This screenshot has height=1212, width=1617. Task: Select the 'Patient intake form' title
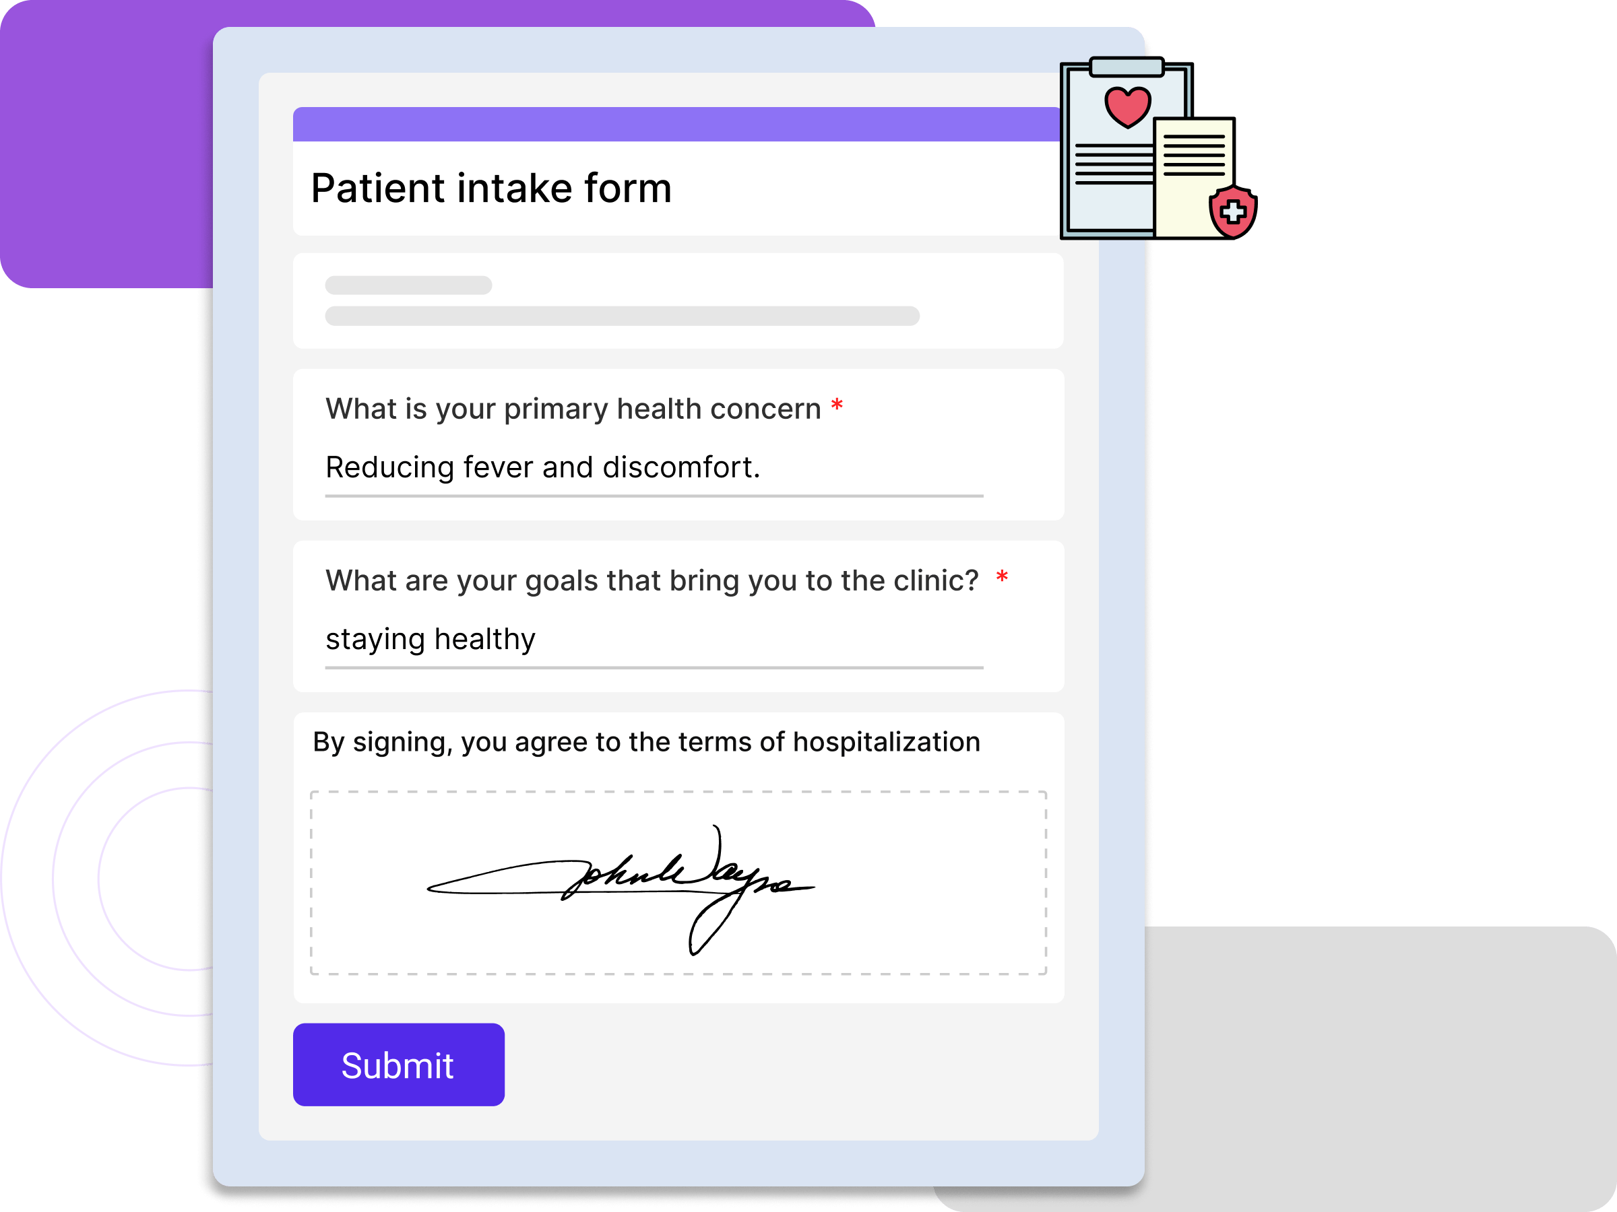(490, 189)
